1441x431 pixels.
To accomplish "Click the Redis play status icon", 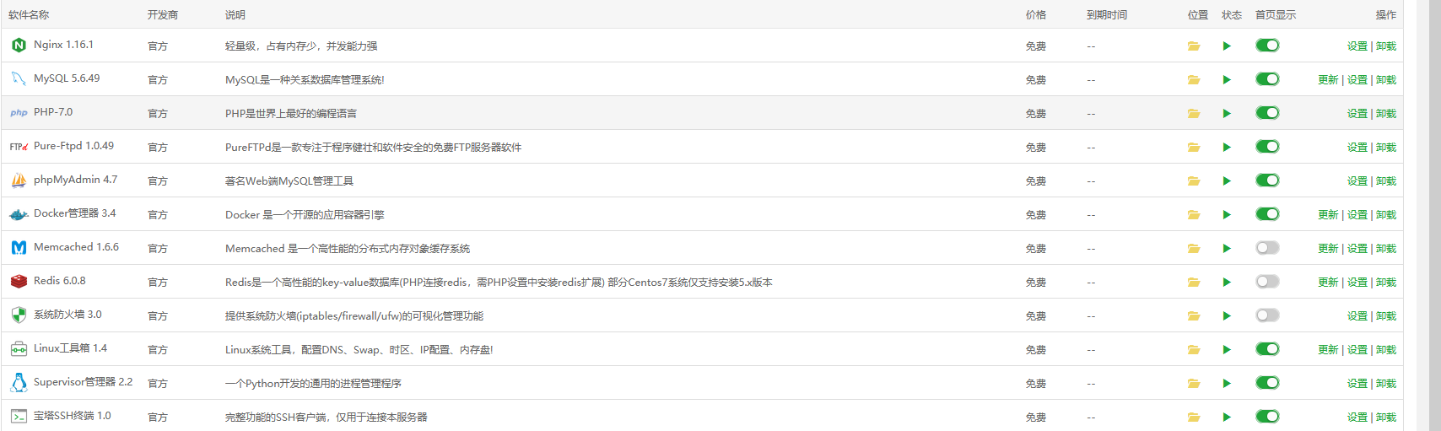I will coord(1227,282).
